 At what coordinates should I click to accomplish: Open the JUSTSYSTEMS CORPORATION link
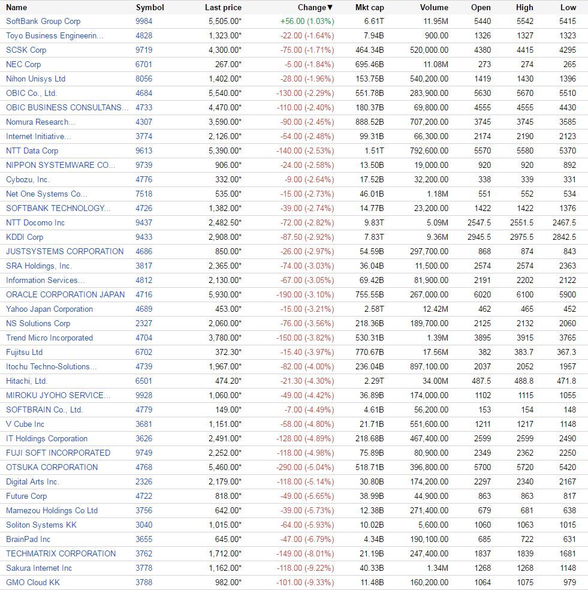click(x=65, y=251)
